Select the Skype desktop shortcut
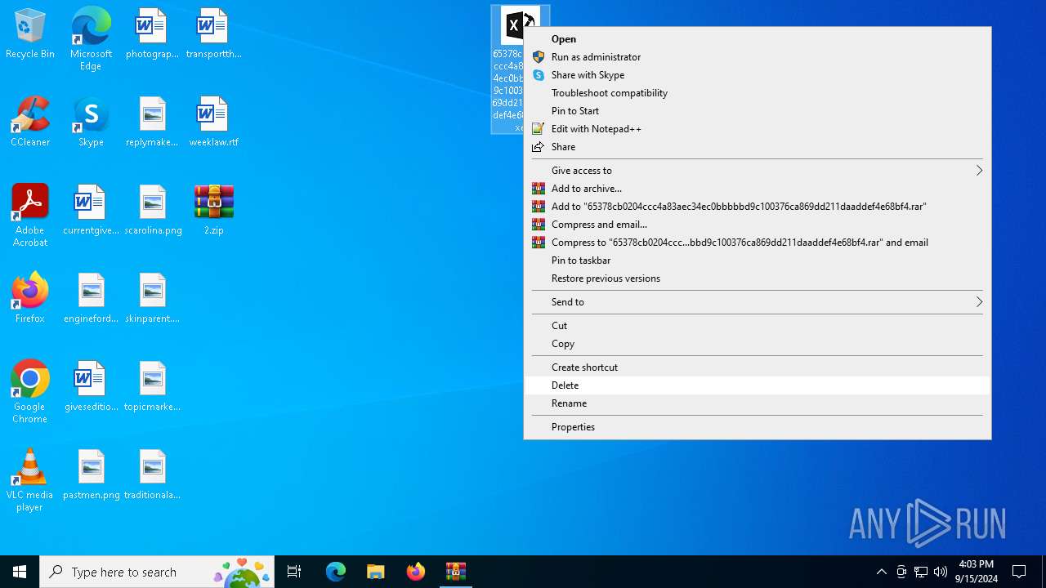The image size is (1046, 588). [x=91, y=121]
